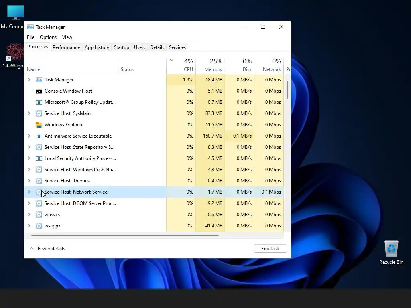Expand Service Host: DCOM Server Proc... row
Screen dimensions: 411x308
(29, 203)
